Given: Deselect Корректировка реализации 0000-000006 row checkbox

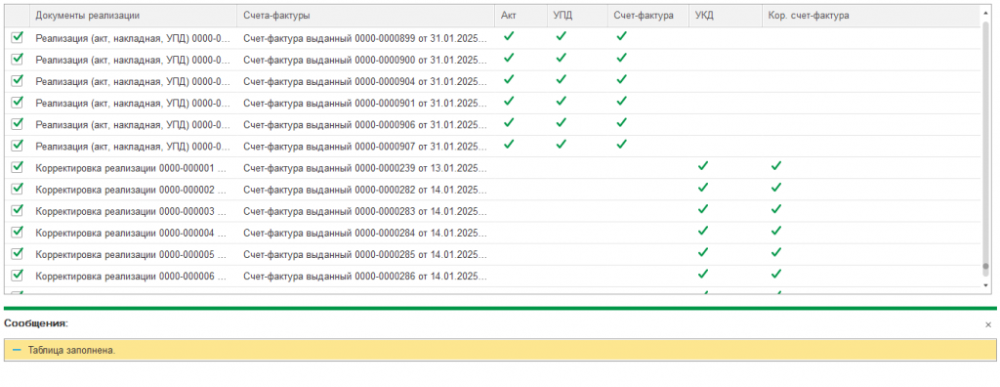Looking at the screenshot, I should point(18,275).
